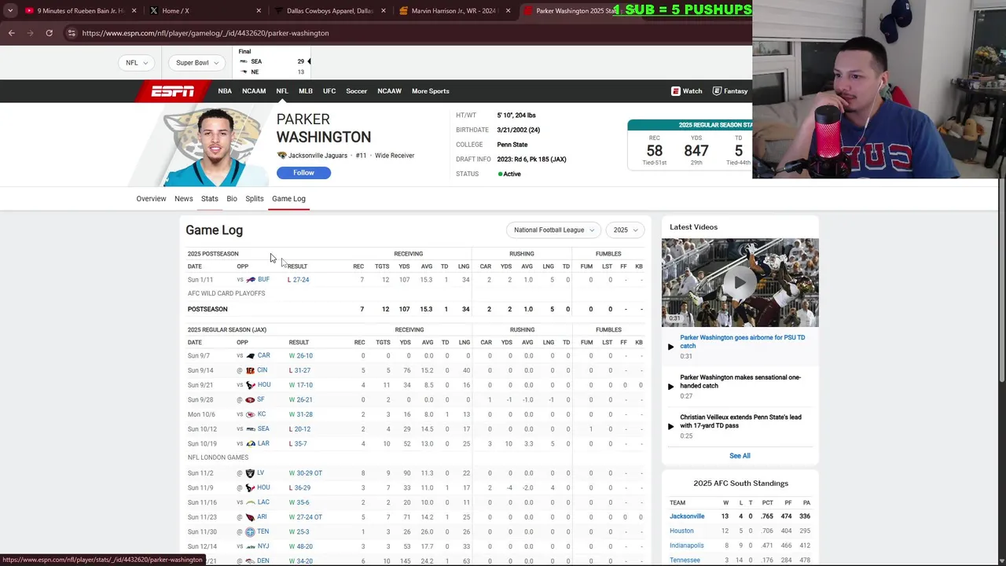This screenshot has height=566, width=1006.
Task: Open Jacksonville in AFC South standings
Action: [687, 516]
